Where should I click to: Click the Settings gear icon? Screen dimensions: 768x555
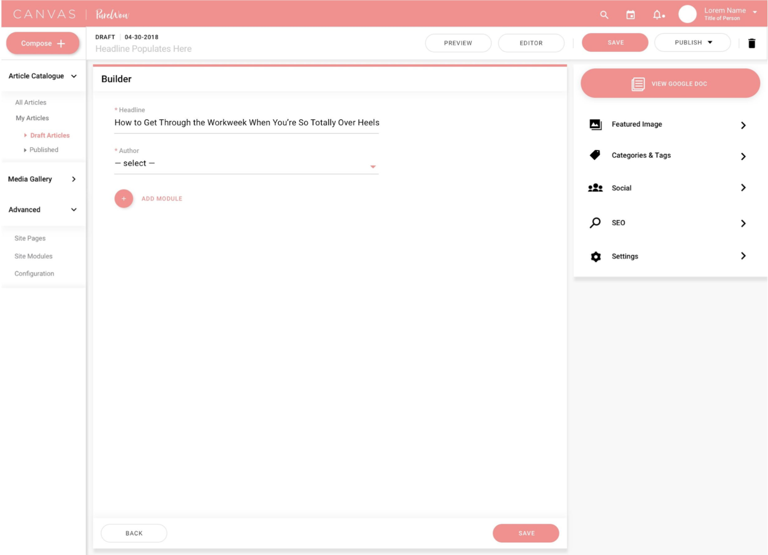(595, 257)
